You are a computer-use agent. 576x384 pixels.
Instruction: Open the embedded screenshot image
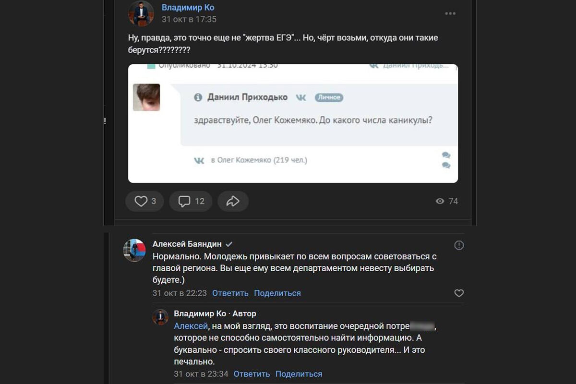(x=293, y=123)
